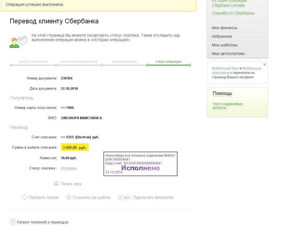Click the highlighted amount 3 600,00 руб.

[74, 147]
